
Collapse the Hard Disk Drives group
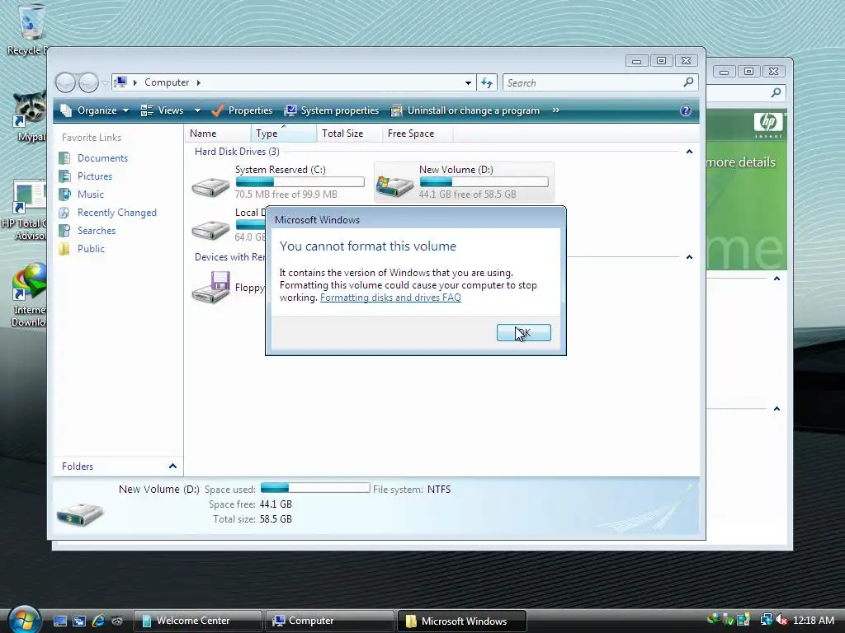click(689, 152)
